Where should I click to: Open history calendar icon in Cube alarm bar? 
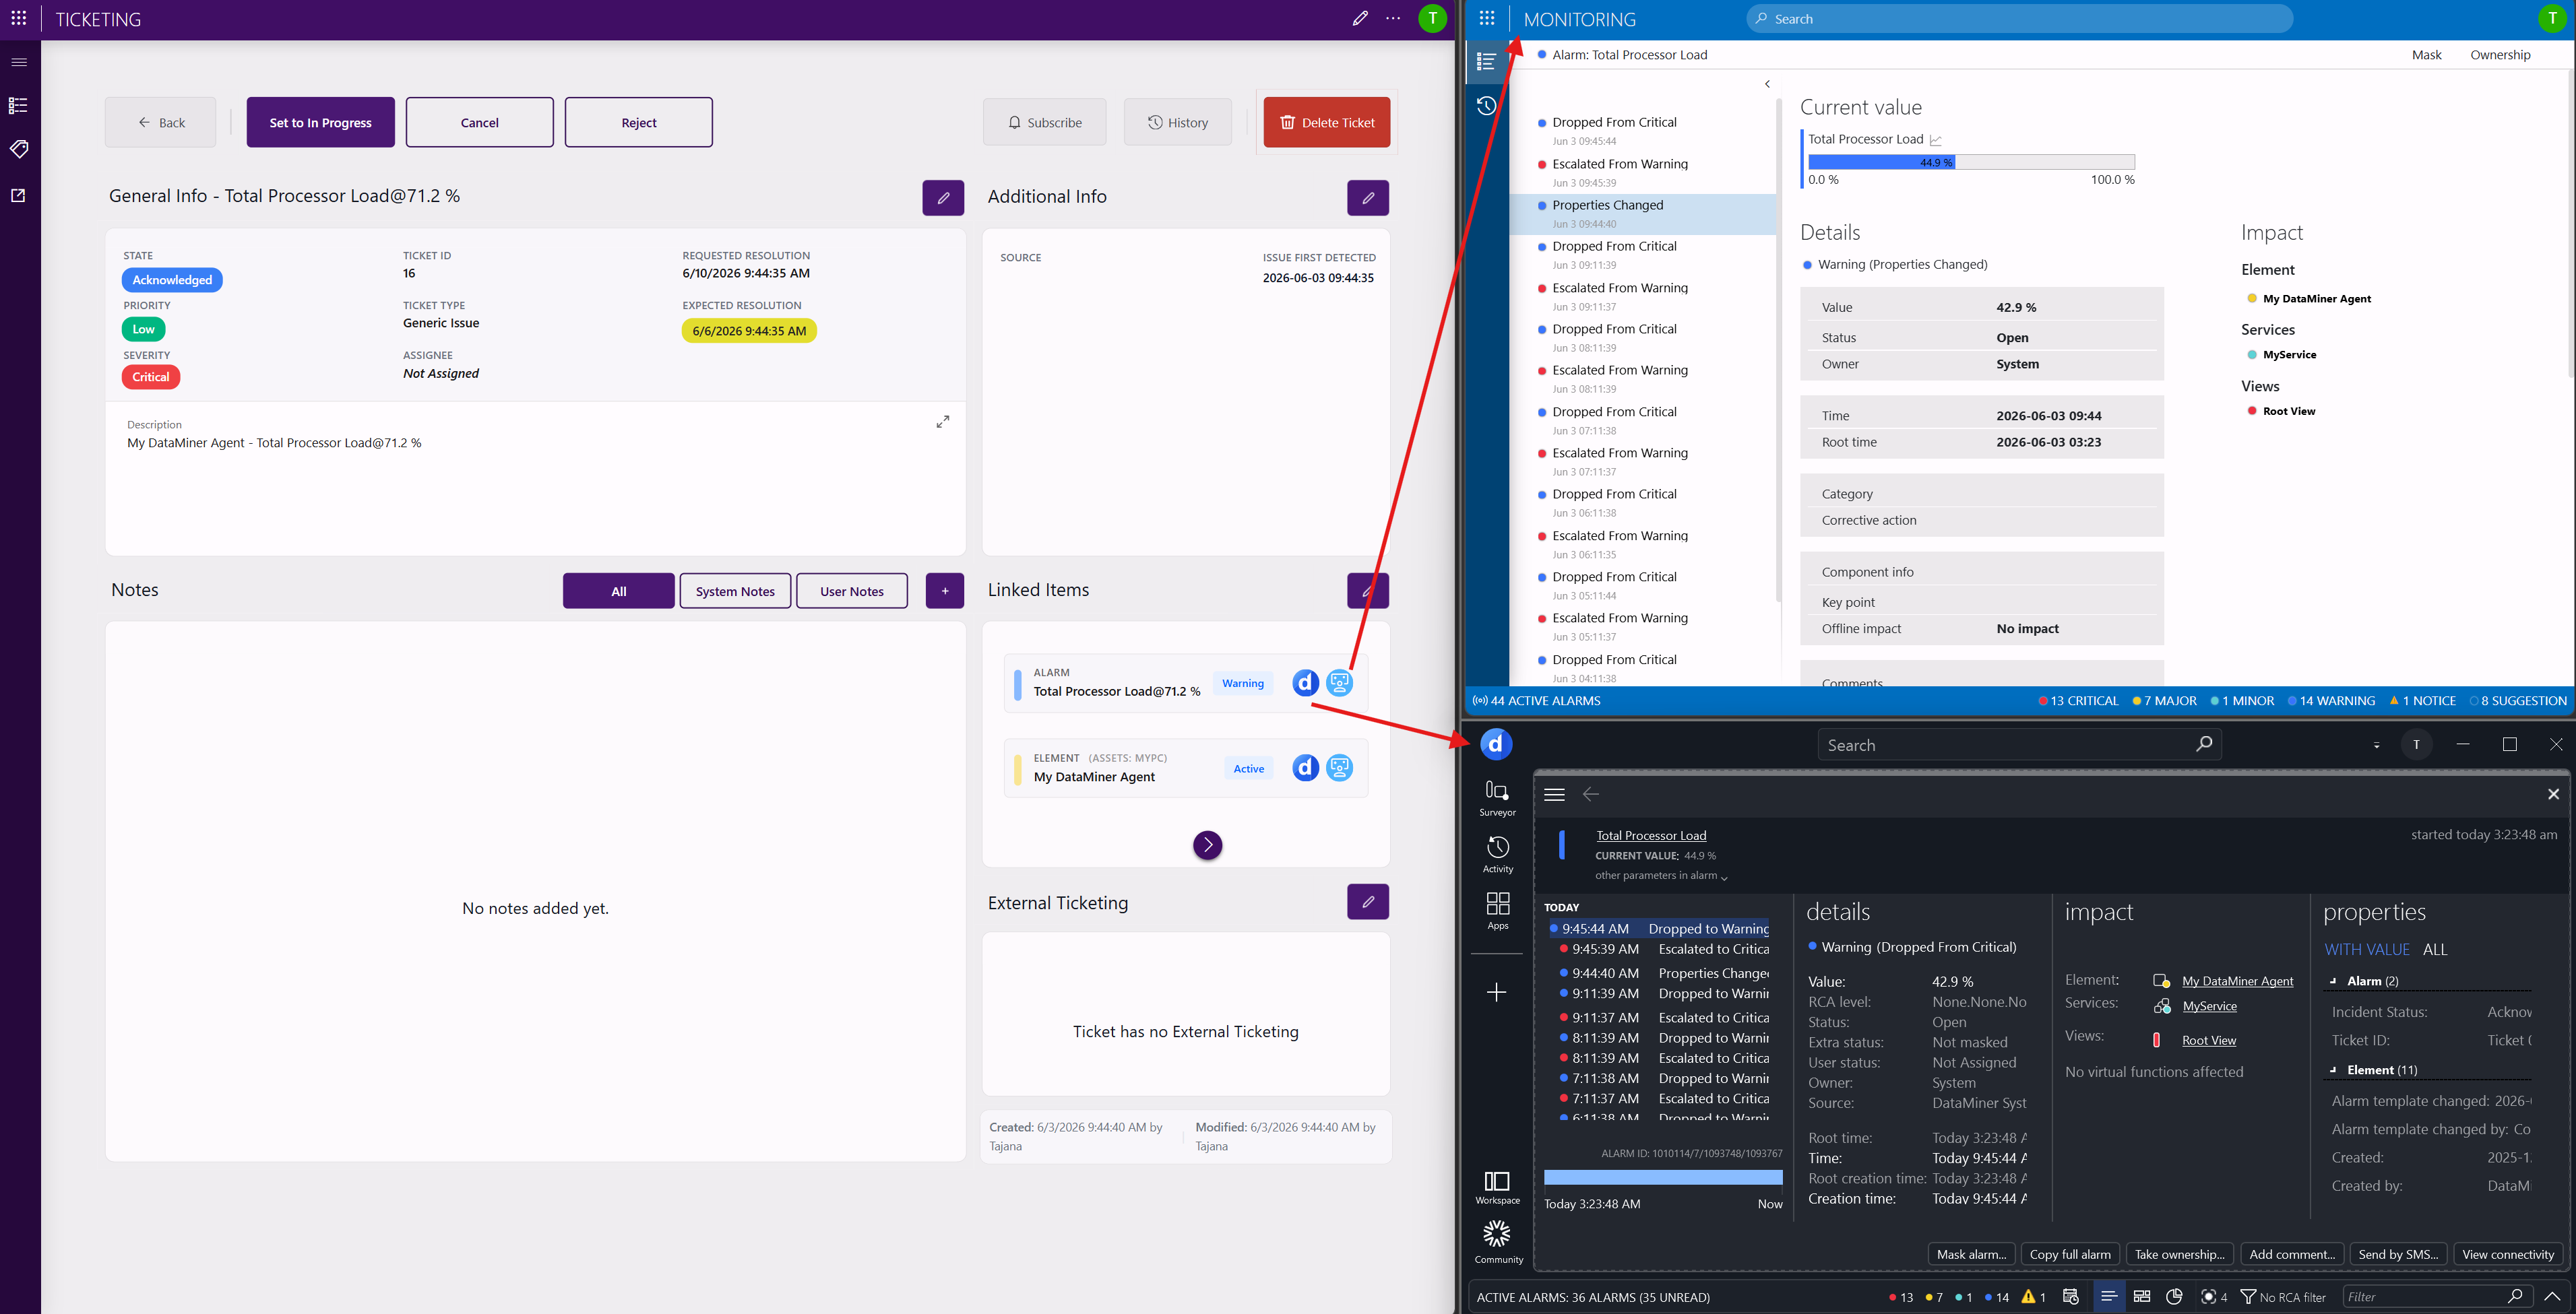2071,1296
